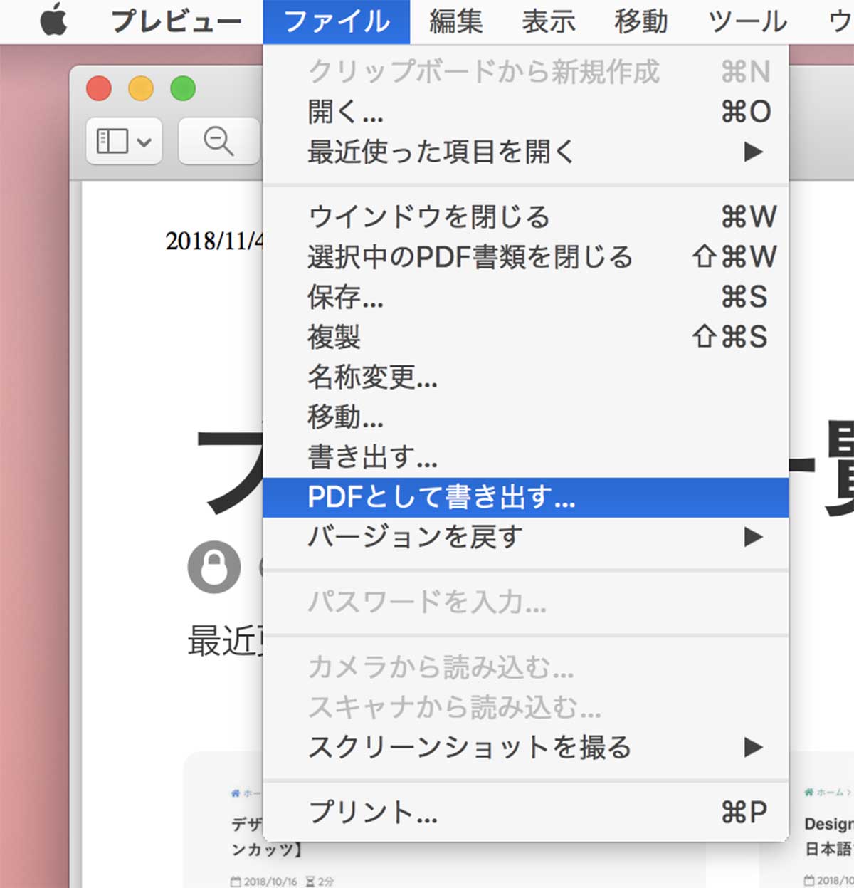
Task: Expand バージョンを戻す submenu
Action: pos(526,537)
